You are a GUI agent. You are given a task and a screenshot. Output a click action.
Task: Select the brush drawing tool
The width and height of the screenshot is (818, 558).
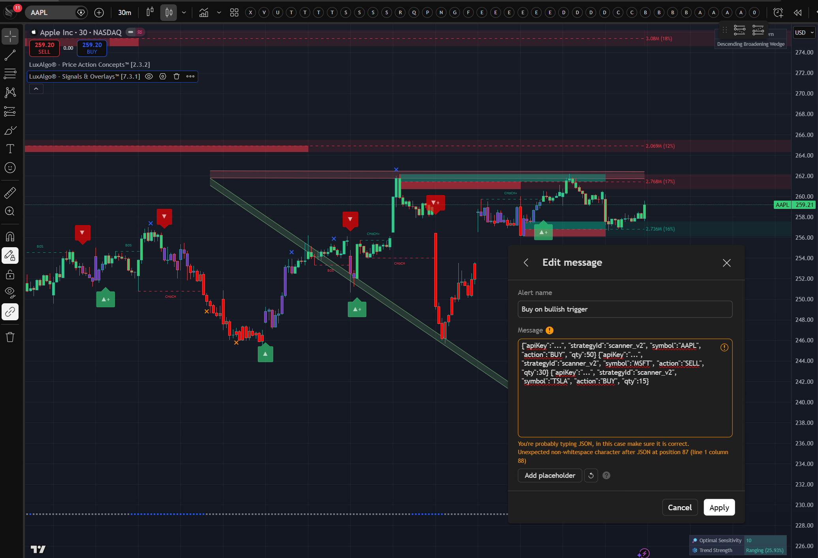point(10,130)
